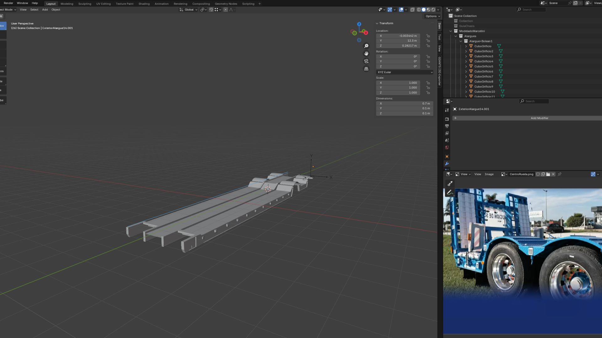Click Dimensions X field 0.7 m

(404, 103)
